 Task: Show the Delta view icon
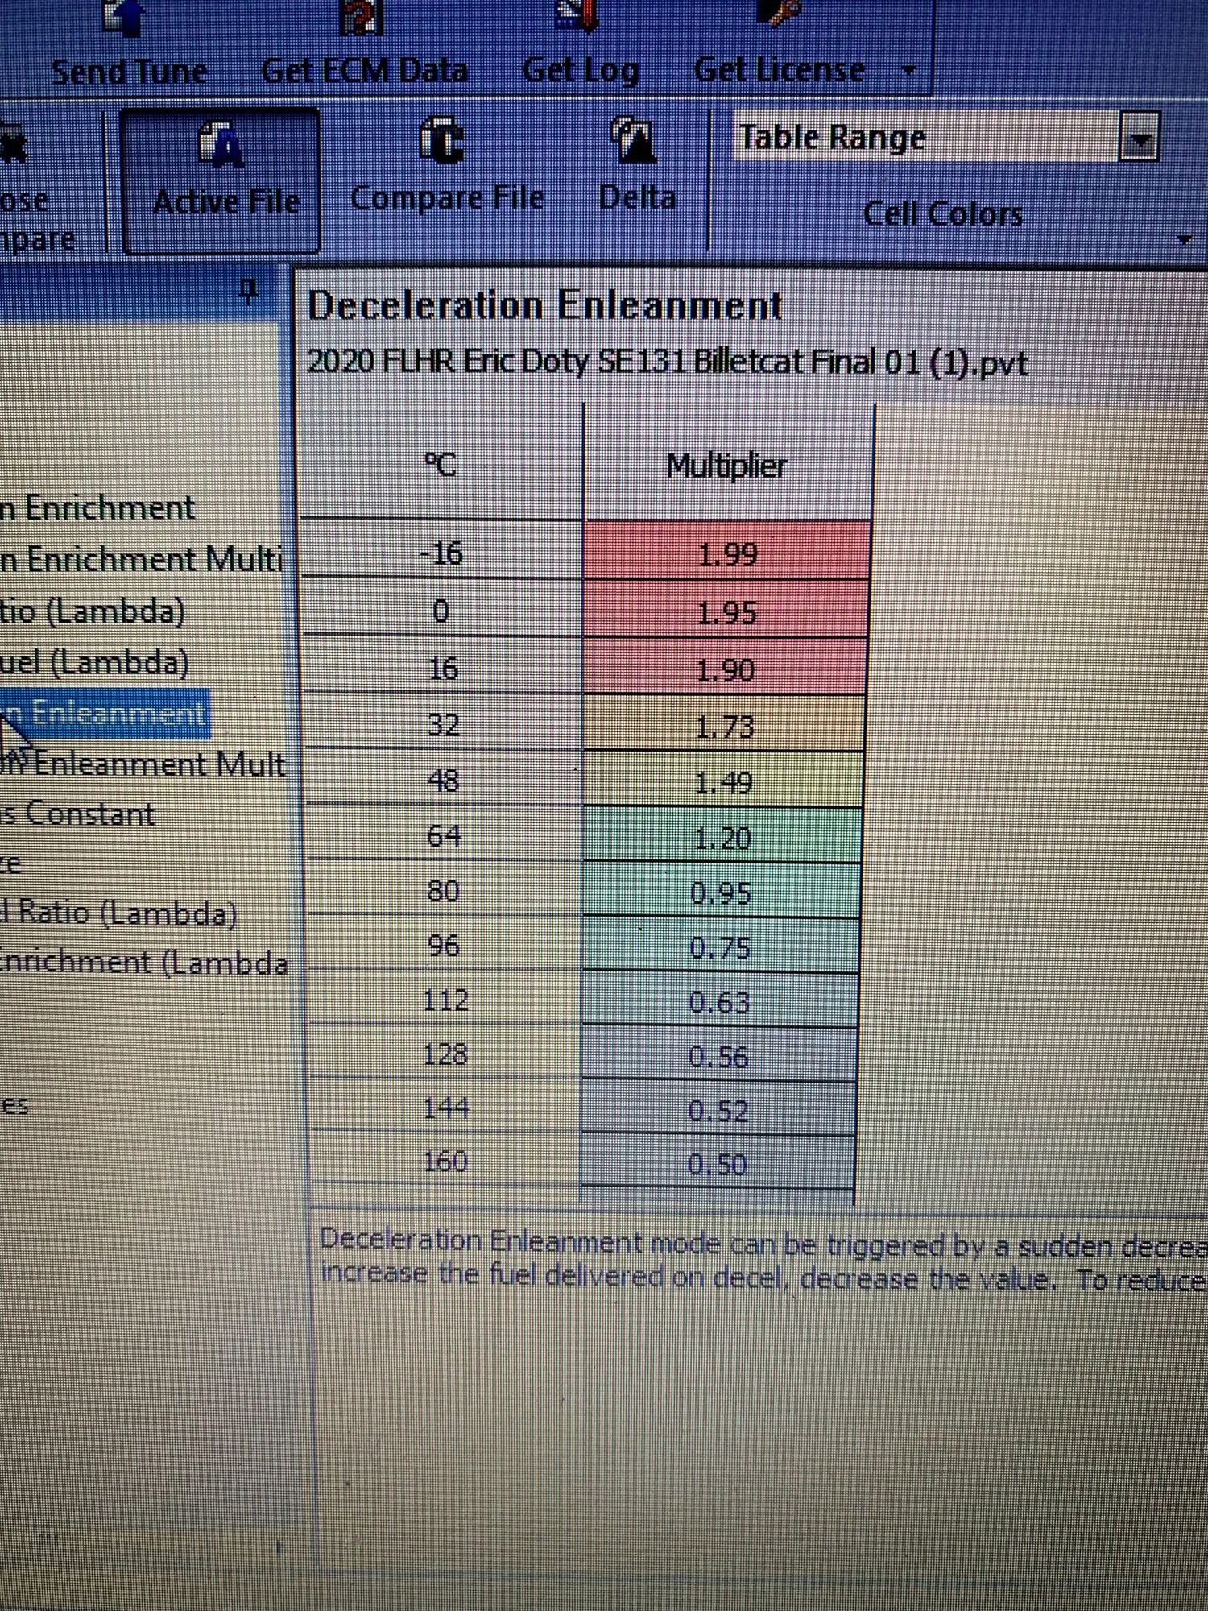635,141
